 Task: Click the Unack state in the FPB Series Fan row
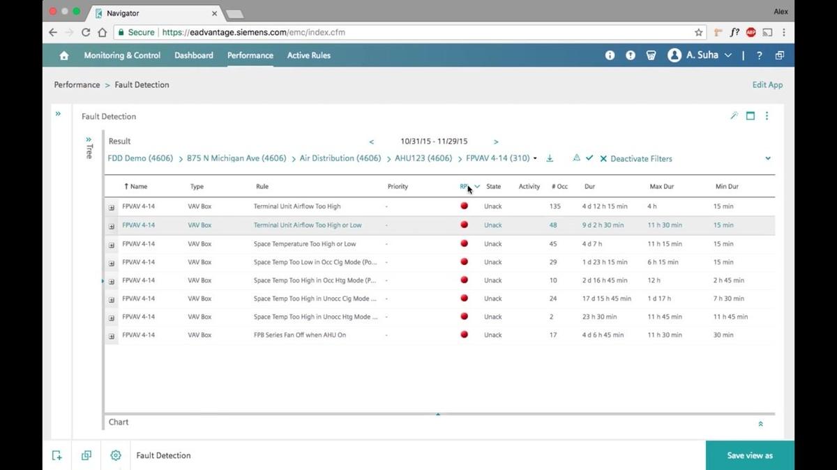coord(493,335)
